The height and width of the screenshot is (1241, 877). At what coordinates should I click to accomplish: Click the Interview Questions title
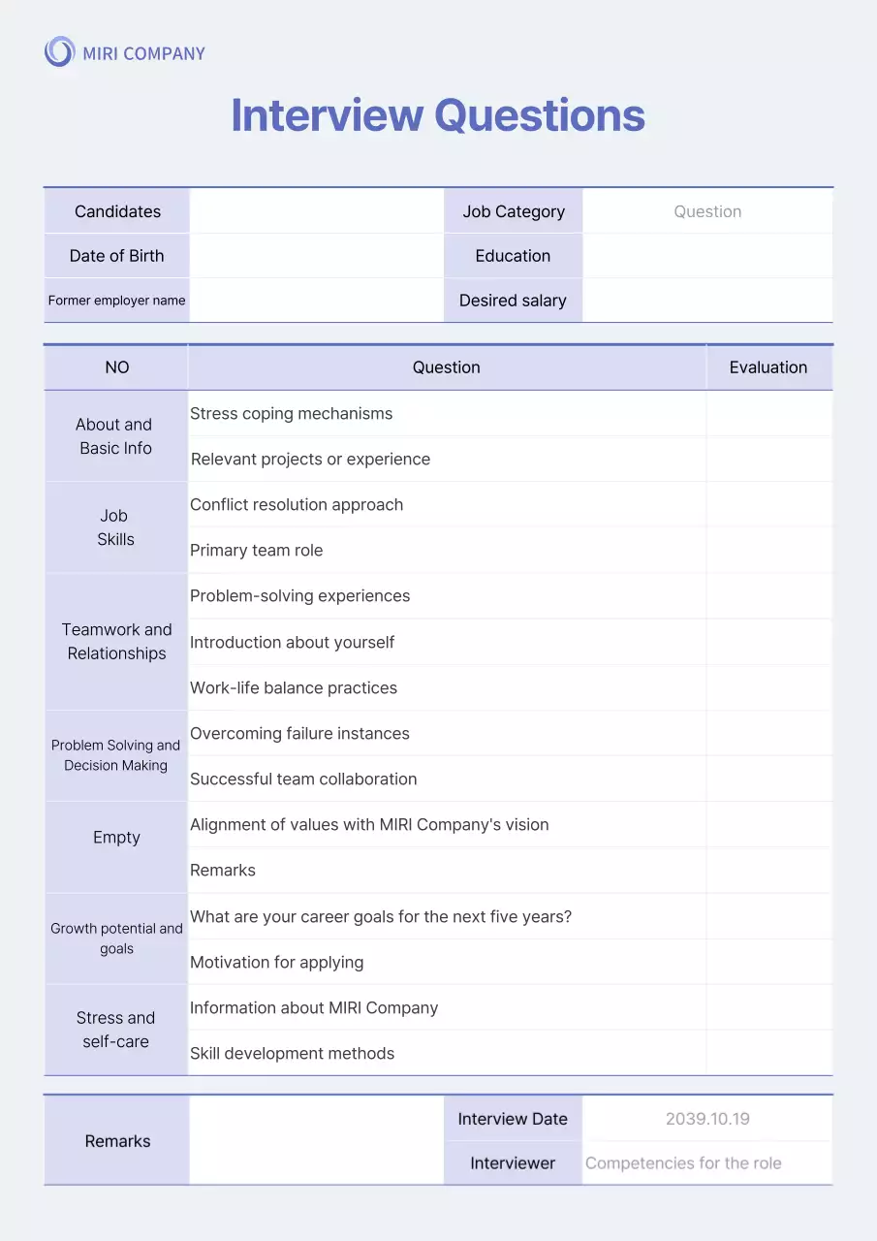click(x=438, y=115)
